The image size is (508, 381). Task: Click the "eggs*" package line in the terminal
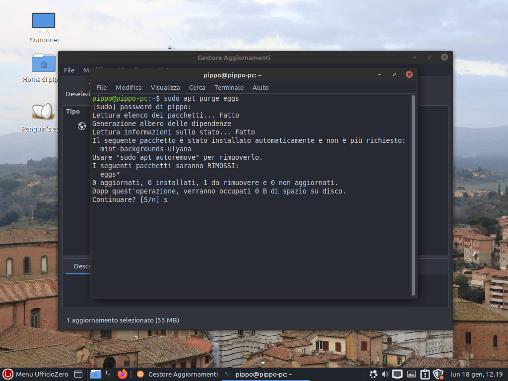pos(110,174)
